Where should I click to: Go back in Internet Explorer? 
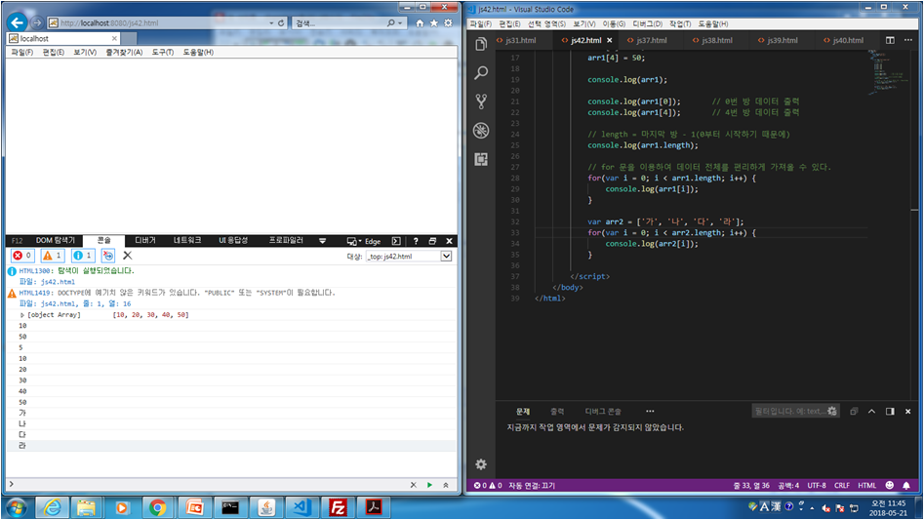click(x=18, y=22)
